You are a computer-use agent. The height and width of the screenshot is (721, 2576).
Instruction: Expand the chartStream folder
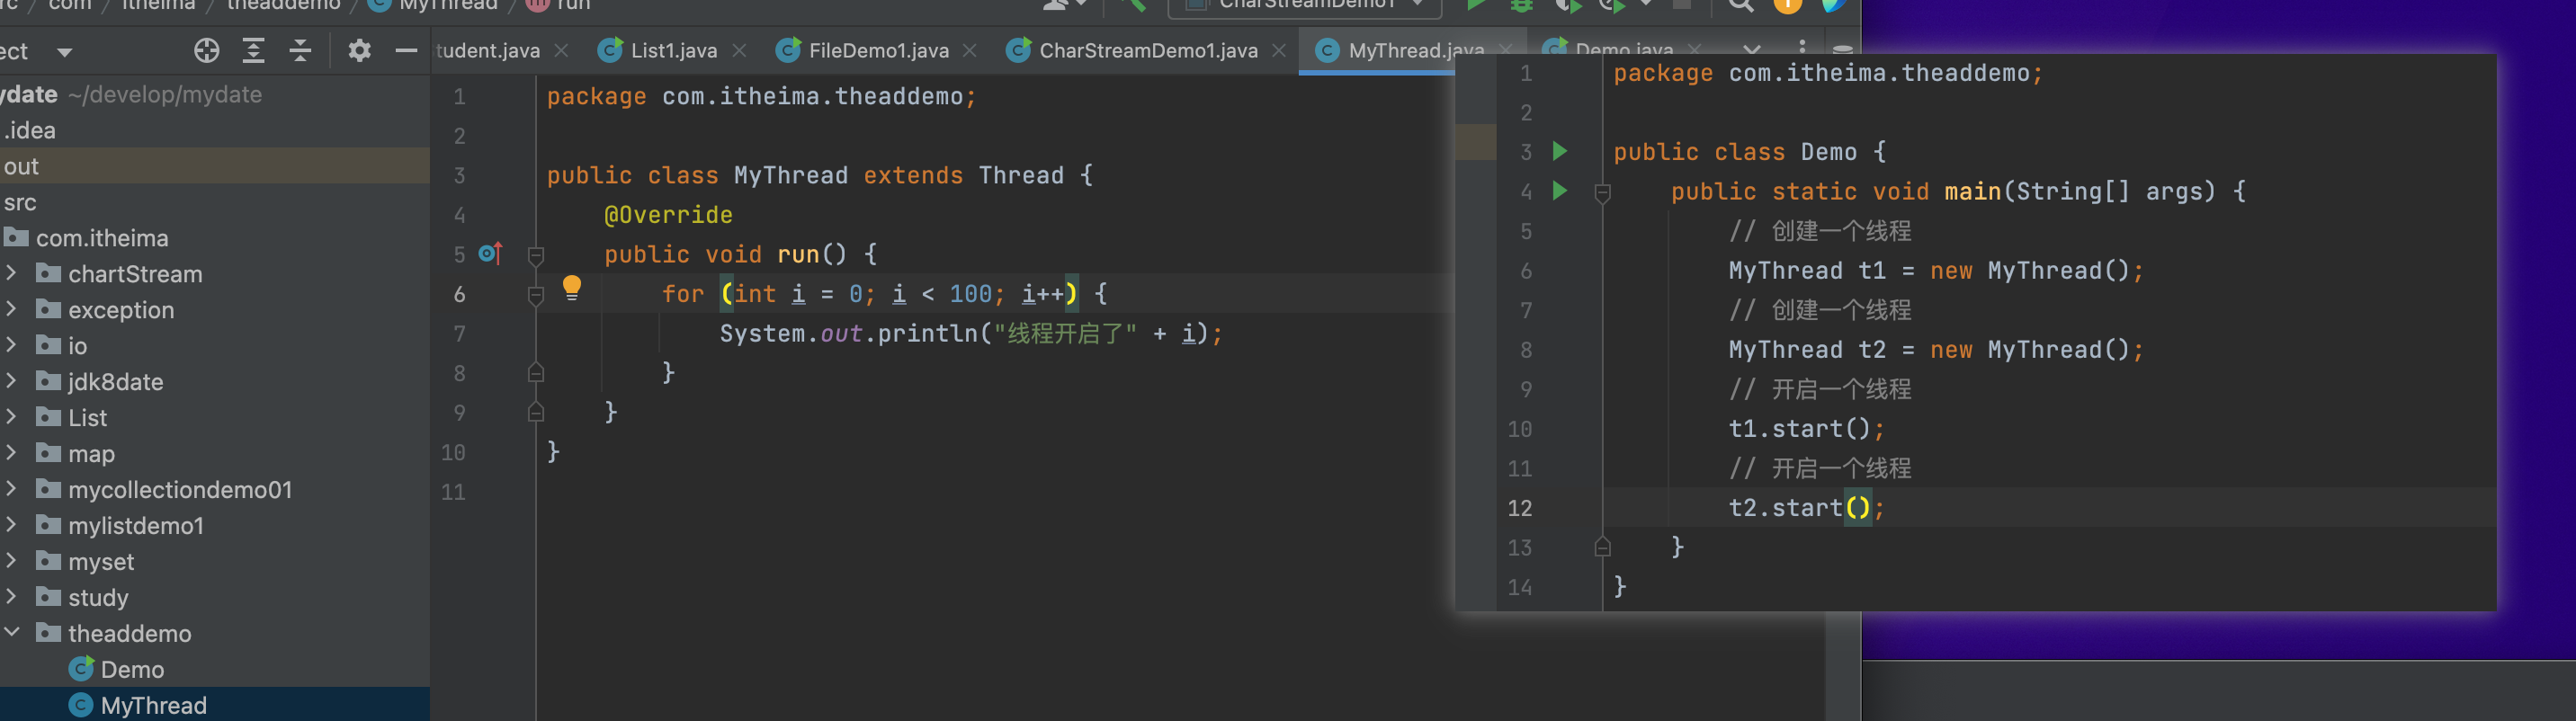click(x=11, y=273)
